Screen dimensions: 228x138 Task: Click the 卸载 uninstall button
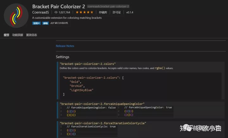pos(45,23)
